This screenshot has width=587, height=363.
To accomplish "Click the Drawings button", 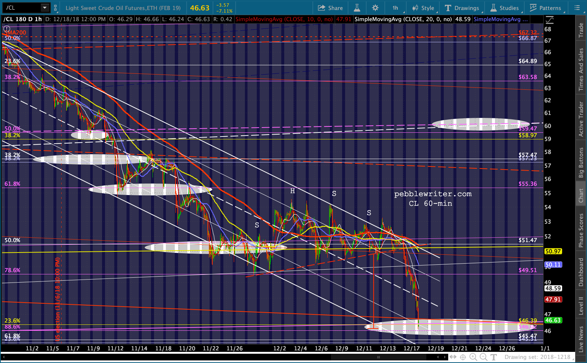I will (x=462, y=8).
